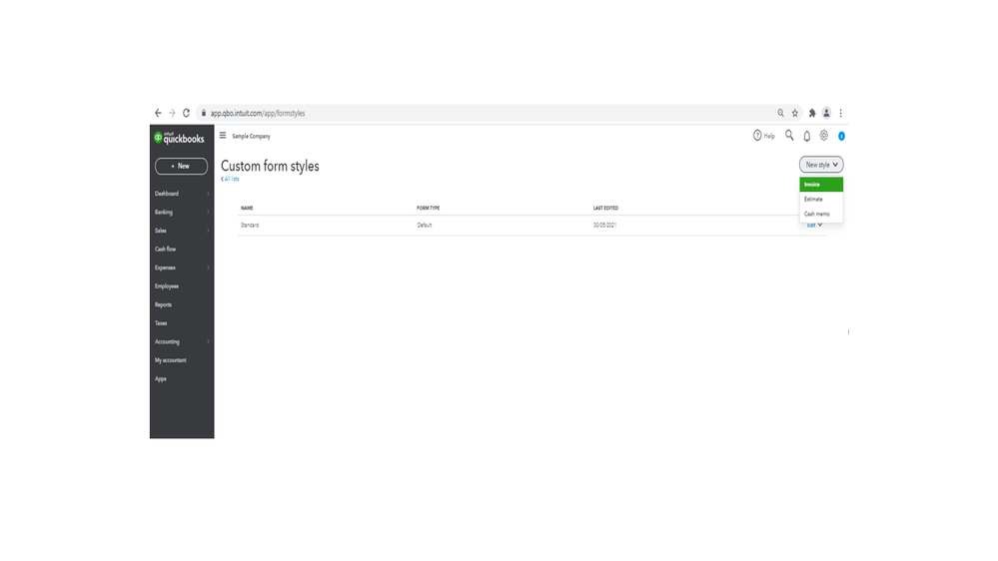Open Taxes in the sidebar

tap(161, 322)
